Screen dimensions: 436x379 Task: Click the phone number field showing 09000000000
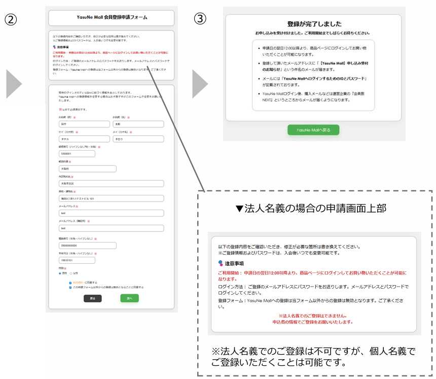[x=87, y=246]
